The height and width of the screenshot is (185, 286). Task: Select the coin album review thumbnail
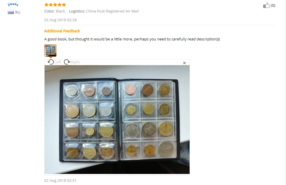50,51
